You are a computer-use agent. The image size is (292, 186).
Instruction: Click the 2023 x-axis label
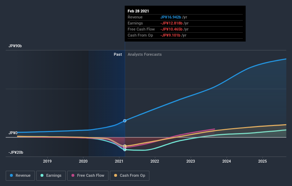point(191,161)
